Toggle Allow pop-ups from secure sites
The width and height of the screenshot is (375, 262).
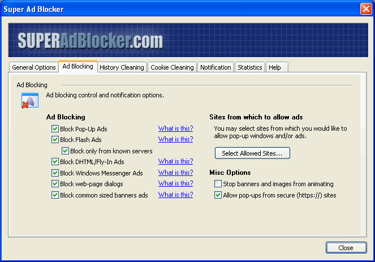[218, 195]
